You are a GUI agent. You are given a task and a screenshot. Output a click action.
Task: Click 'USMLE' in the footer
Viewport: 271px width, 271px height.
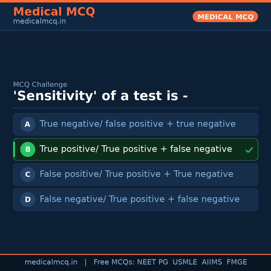coord(185,262)
